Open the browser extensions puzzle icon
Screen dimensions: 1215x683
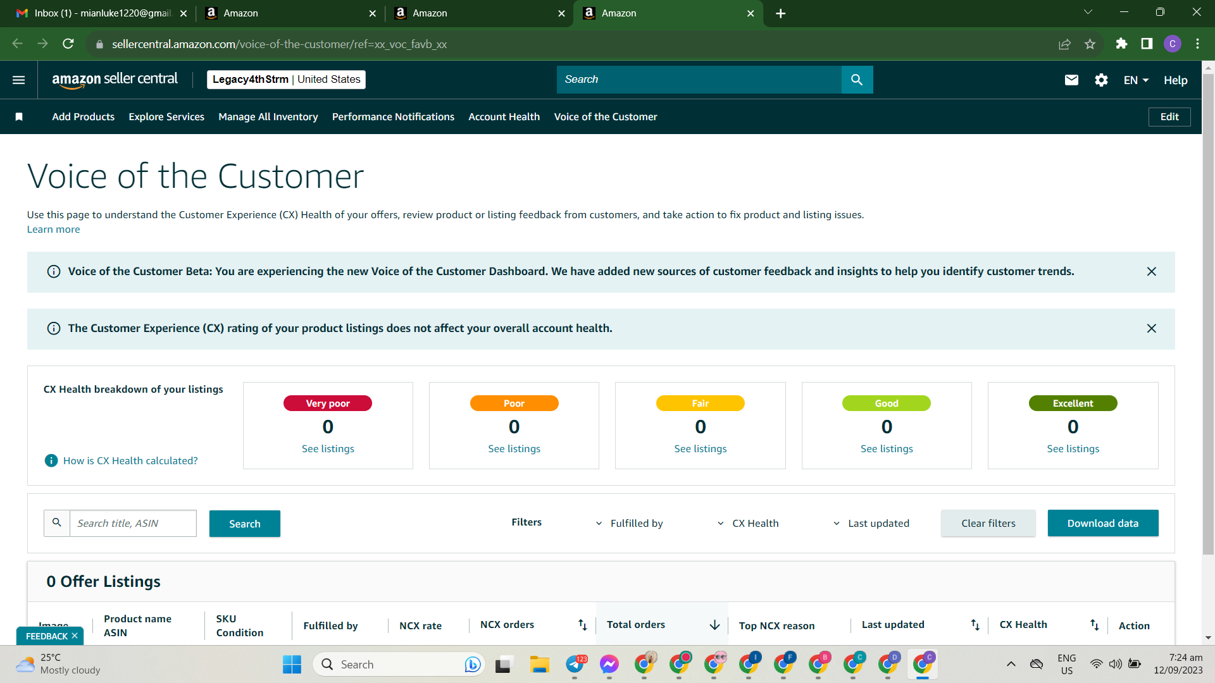(1121, 44)
